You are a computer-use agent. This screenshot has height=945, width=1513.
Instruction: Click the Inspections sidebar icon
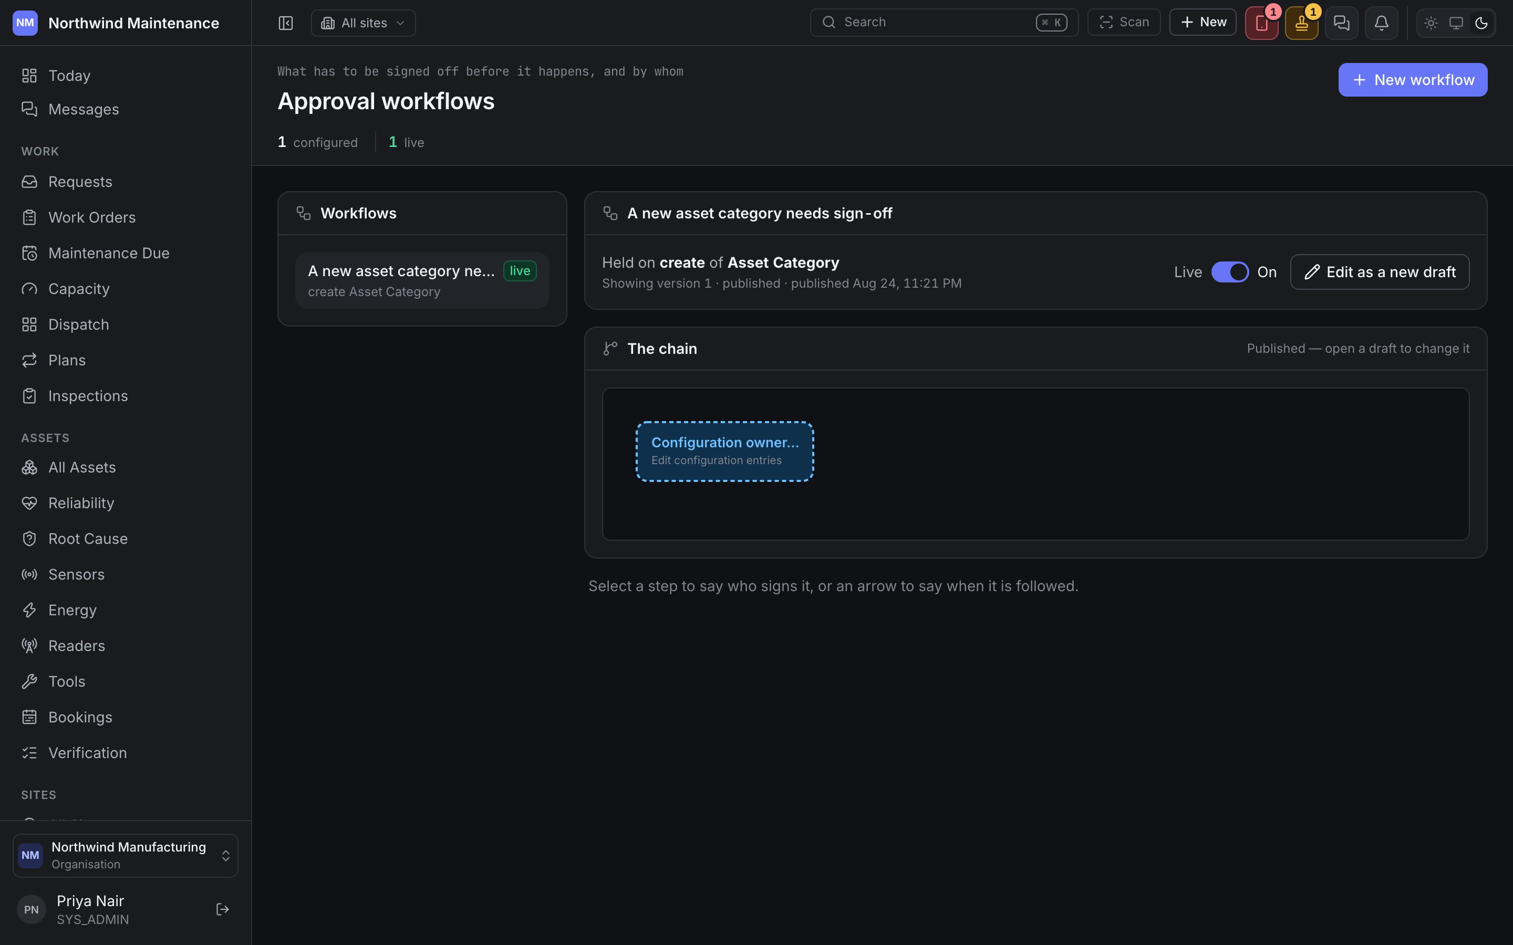(29, 396)
